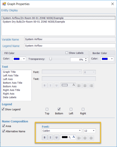117x147 pixels.
Task: Click Text section align left icon
Action: 79,86
